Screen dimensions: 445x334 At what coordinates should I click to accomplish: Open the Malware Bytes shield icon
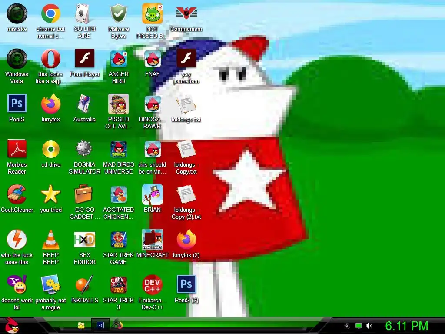(x=118, y=13)
